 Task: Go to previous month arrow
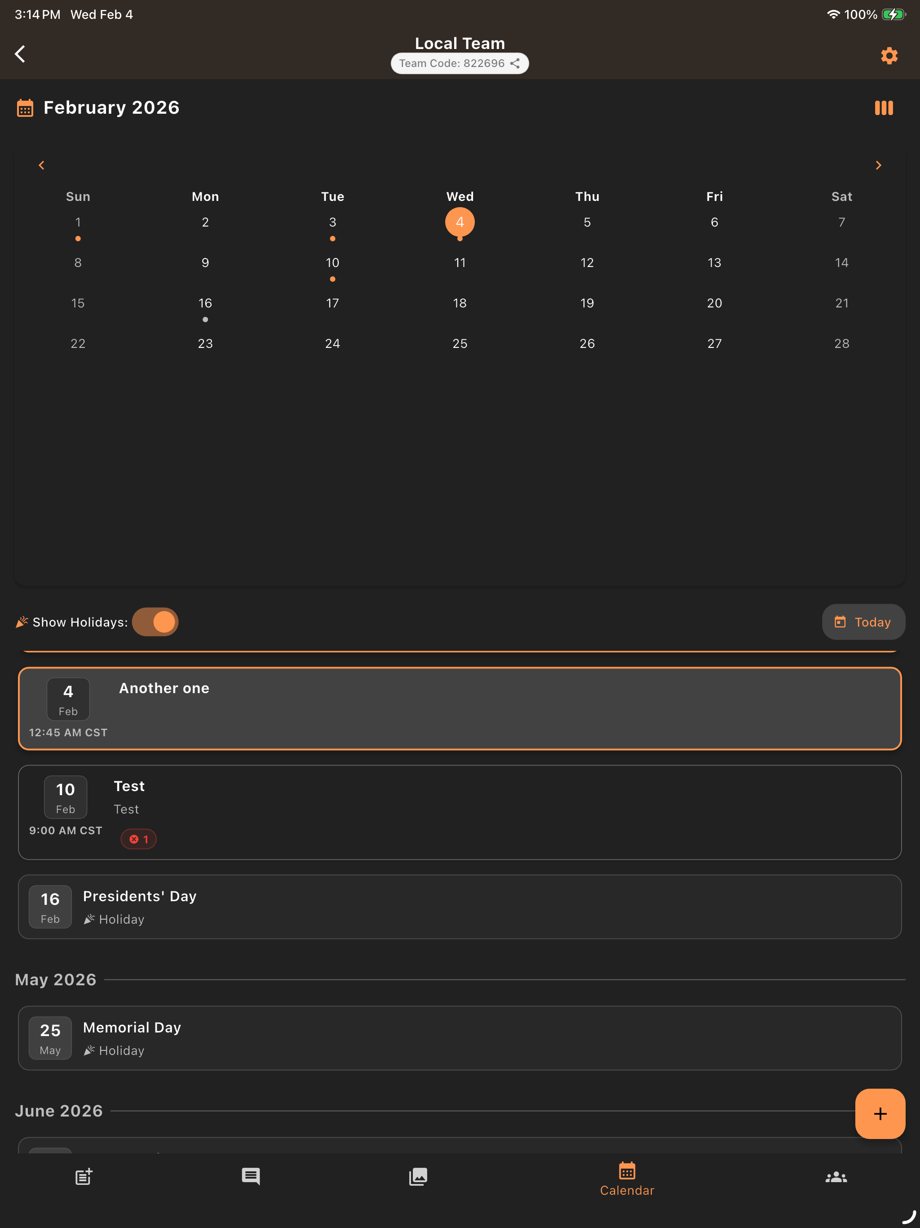[x=41, y=165]
